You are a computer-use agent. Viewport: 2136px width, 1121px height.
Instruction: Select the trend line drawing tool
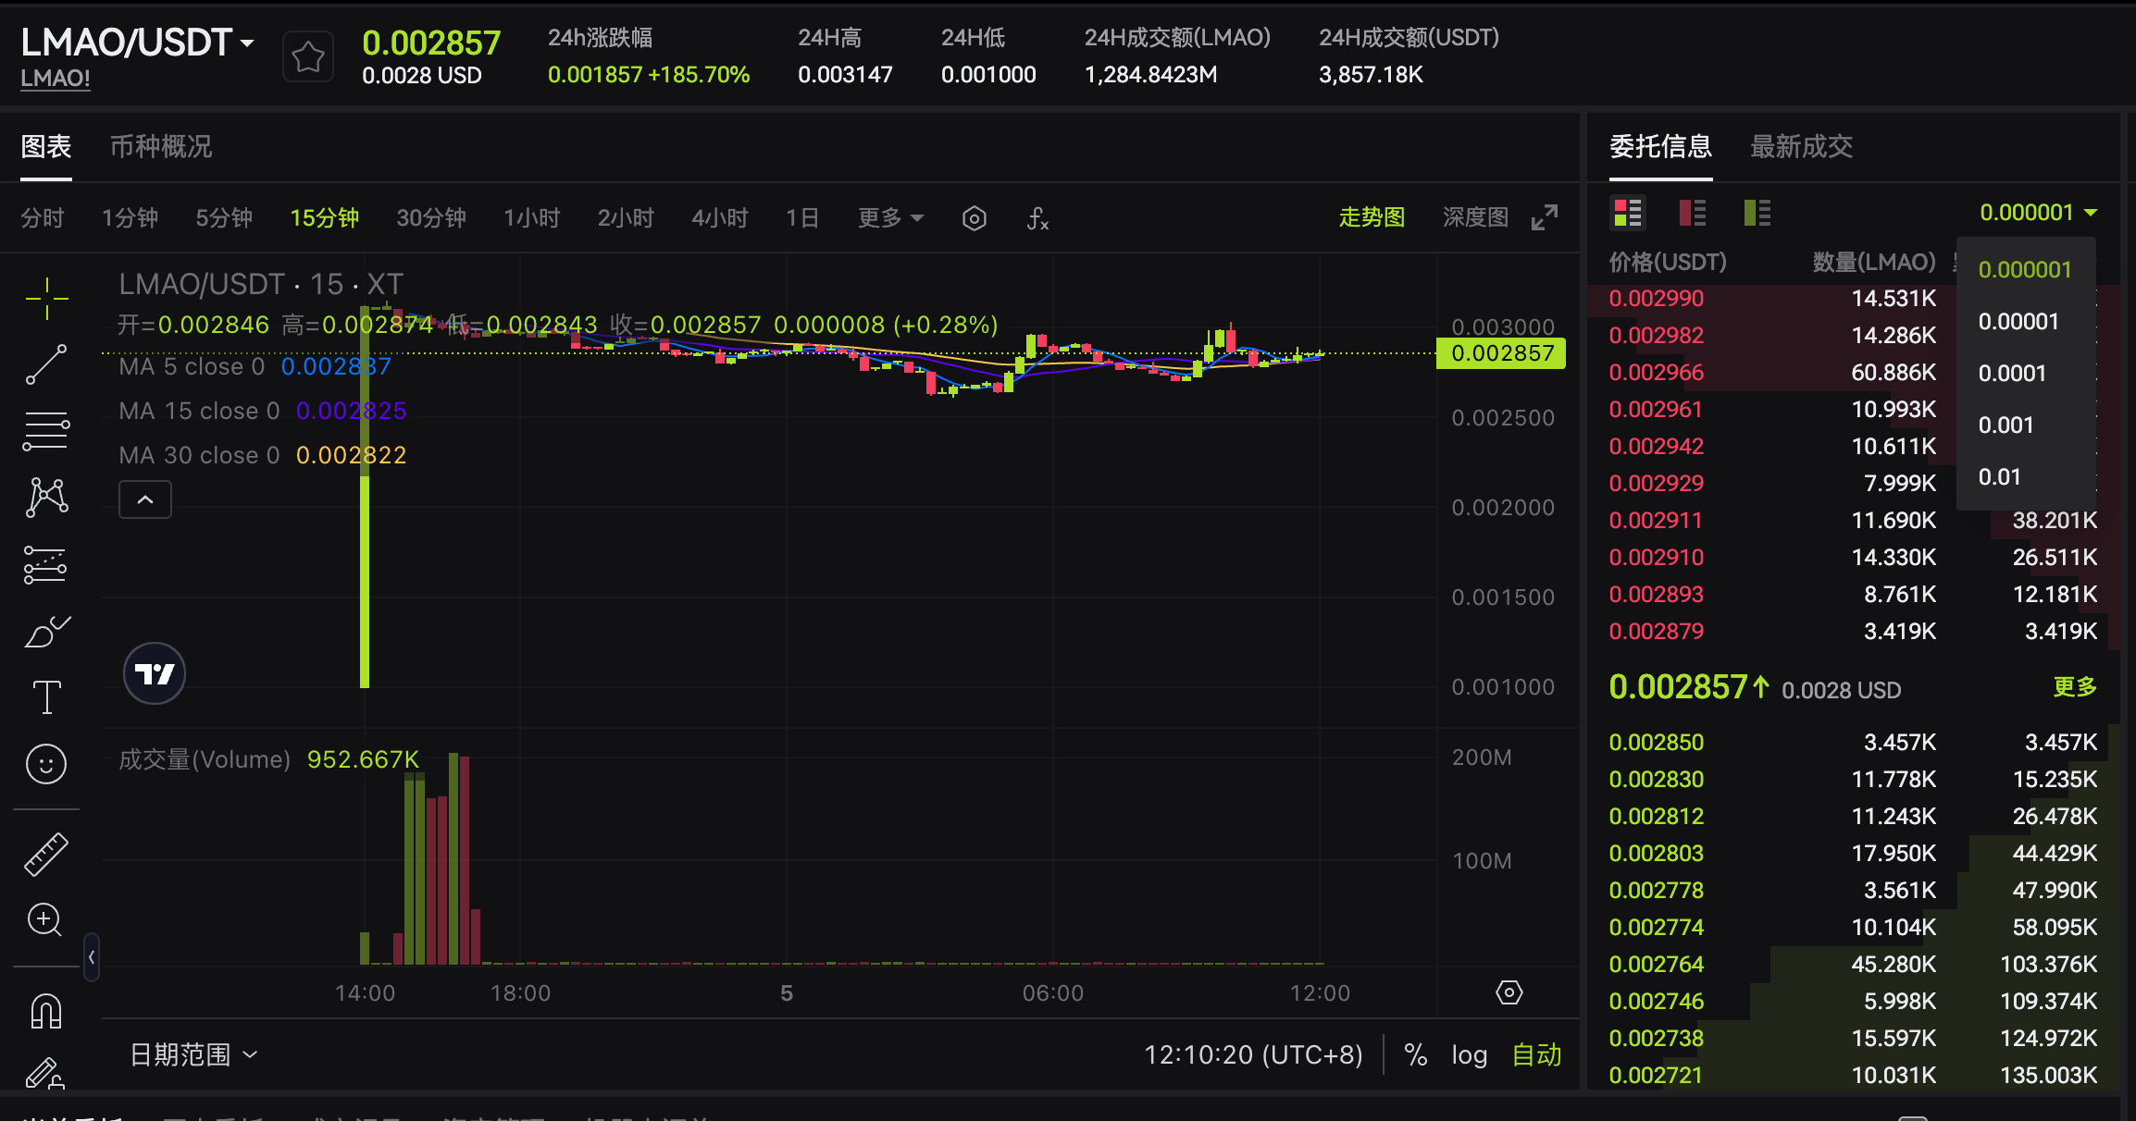point(46,363)
